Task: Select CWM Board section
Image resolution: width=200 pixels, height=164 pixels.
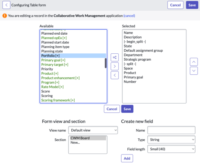Action: [x=88, y=138]
